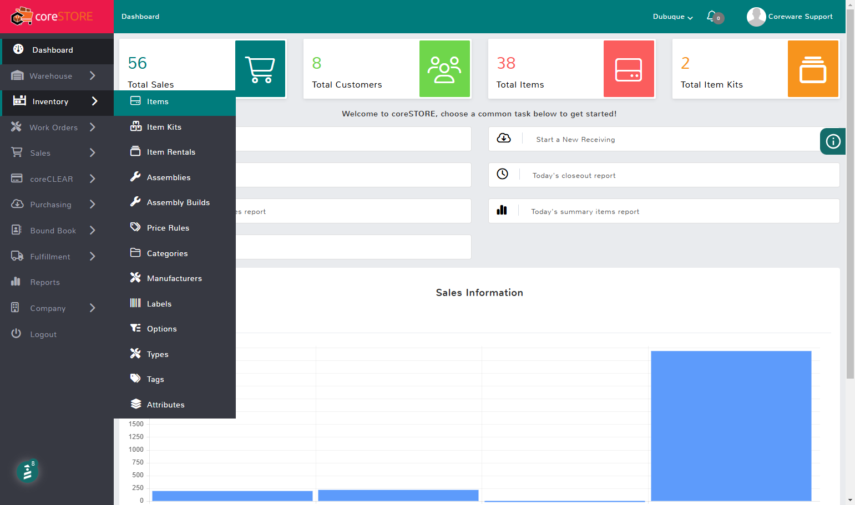Click the Coreware Support user avatar
Image resolution: width=855 pixels, height=505 pixels.
[756, 17]
